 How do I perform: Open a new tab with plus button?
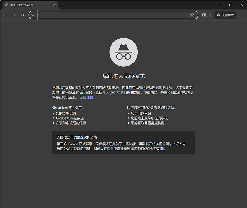click(x=63, y=5)
